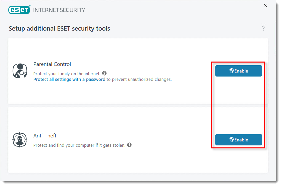This screenshot has height=186, width=281.
Task: Click shield icon on Anti-Theft Enable button
Action: [232, 139]
